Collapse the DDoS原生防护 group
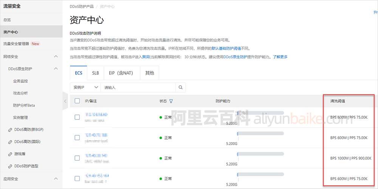Image resolution: width=378 pixels, height=189 pixels. [56, 69]
